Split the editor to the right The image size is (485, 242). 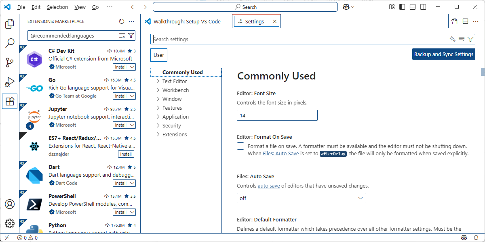465,21
